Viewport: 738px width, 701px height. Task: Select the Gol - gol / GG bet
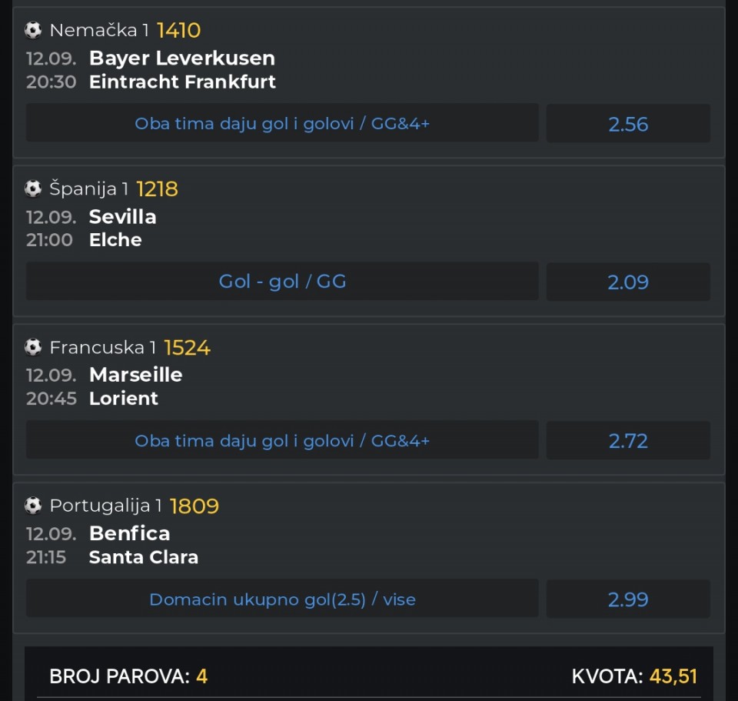pos(282,282)
